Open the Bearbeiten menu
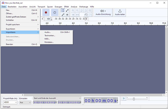The height and width of the screenshot is (109, 168). [x=12, y=7]
